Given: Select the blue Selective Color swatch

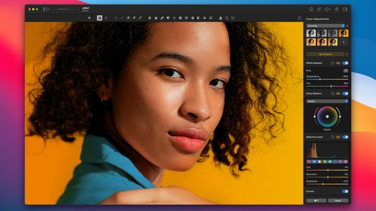Looking at the screenshot, I should coord(335,161).
